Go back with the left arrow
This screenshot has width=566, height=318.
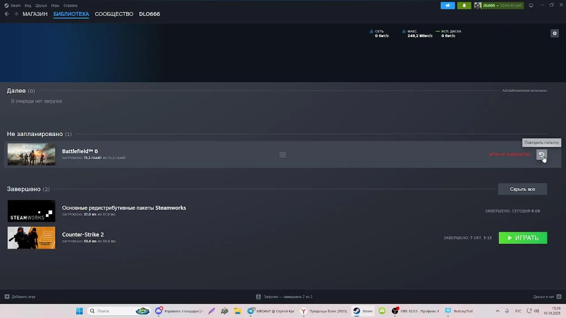click(7, 14)
